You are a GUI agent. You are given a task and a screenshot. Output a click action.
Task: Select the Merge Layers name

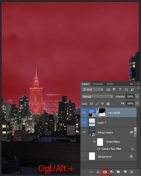point(105,133)
